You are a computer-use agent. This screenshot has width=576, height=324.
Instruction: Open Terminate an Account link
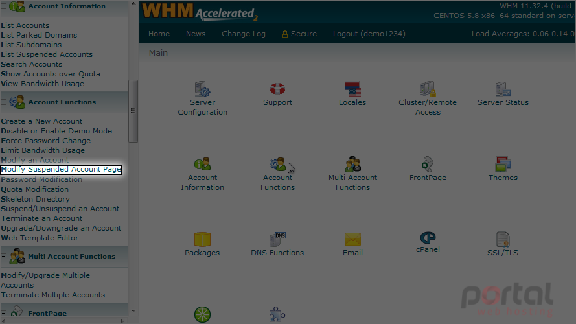point(41,218)
